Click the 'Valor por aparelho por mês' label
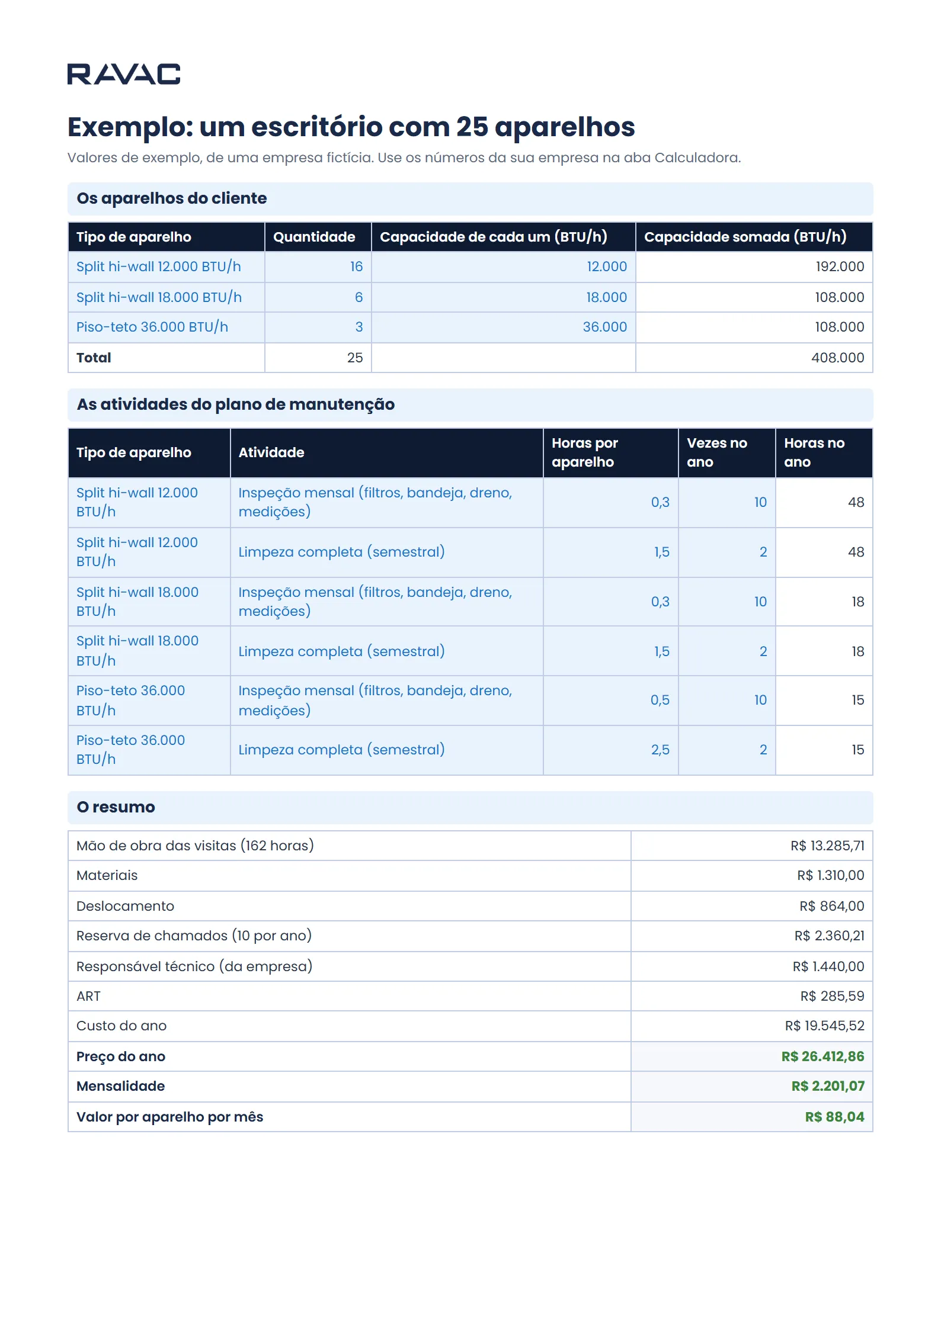The image size is (941, 1330). pyautogui.click(x=169, y=1117)
